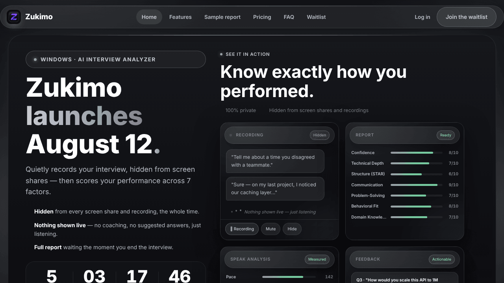The height and width of the screenshot is (283, 504).
Task: Click the Behavioral Fit label
Action: (365, 206)
